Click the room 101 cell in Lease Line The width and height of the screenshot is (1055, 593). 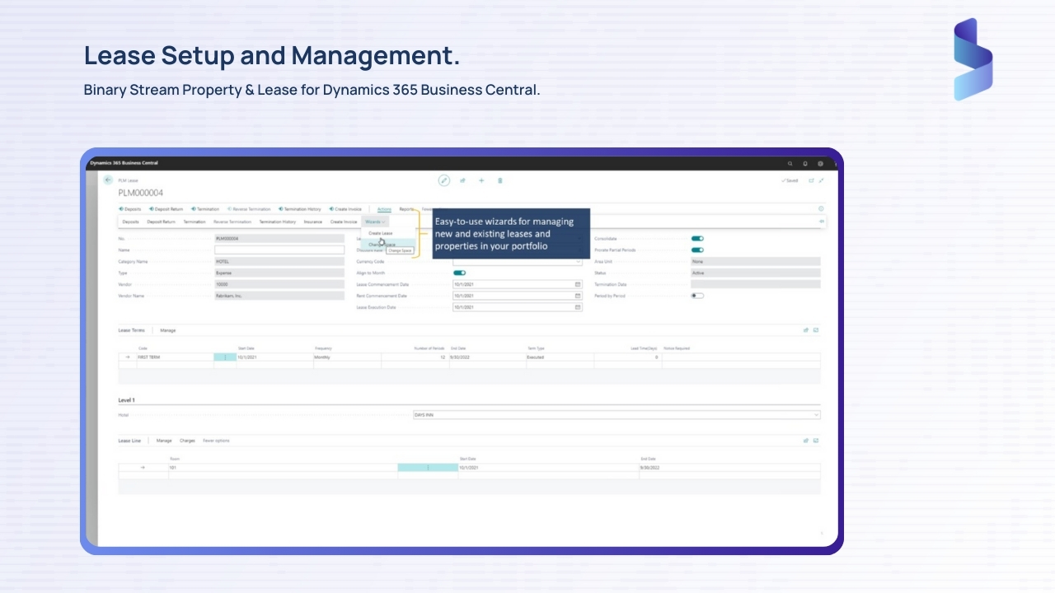coord(283,468)
